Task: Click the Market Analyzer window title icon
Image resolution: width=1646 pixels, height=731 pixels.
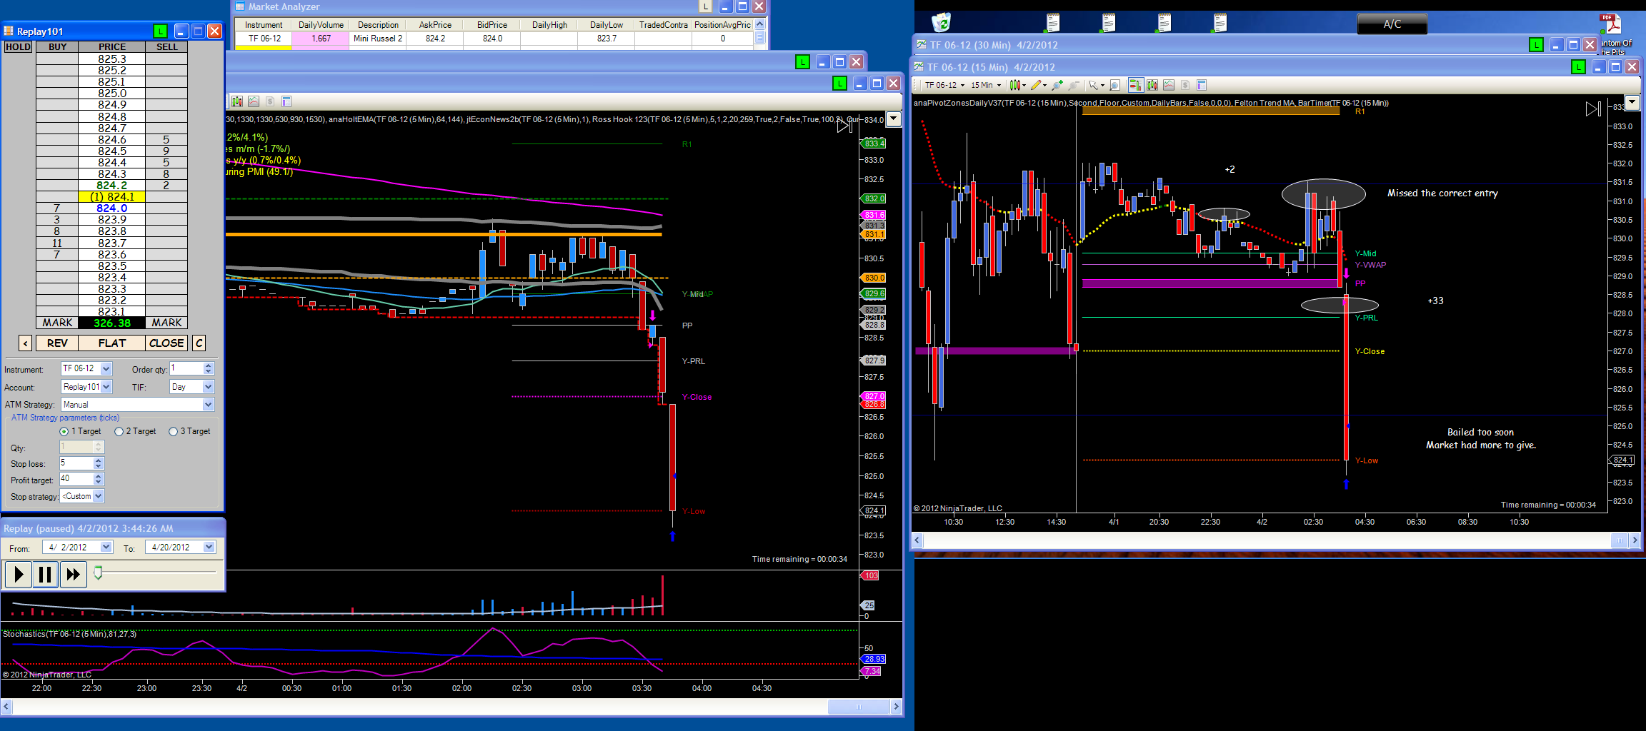Action: click(240, 6)
